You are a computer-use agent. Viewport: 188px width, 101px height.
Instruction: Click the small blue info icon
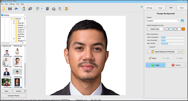[x=142, y=7]
